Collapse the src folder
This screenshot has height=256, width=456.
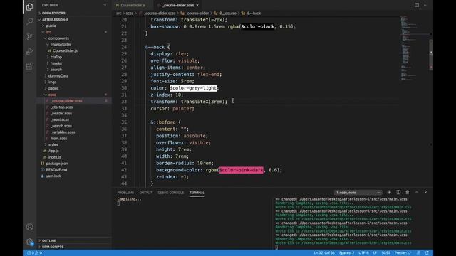(48, 32)
